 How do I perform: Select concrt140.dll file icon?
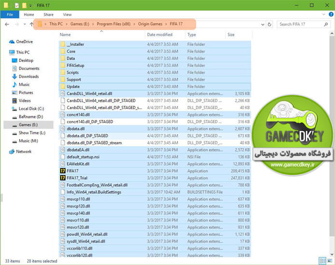pos(63,115)
